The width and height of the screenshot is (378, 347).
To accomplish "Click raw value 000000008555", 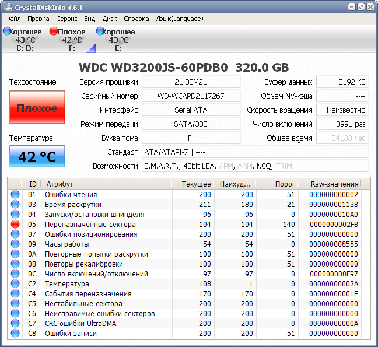I will tap(334, 244).
